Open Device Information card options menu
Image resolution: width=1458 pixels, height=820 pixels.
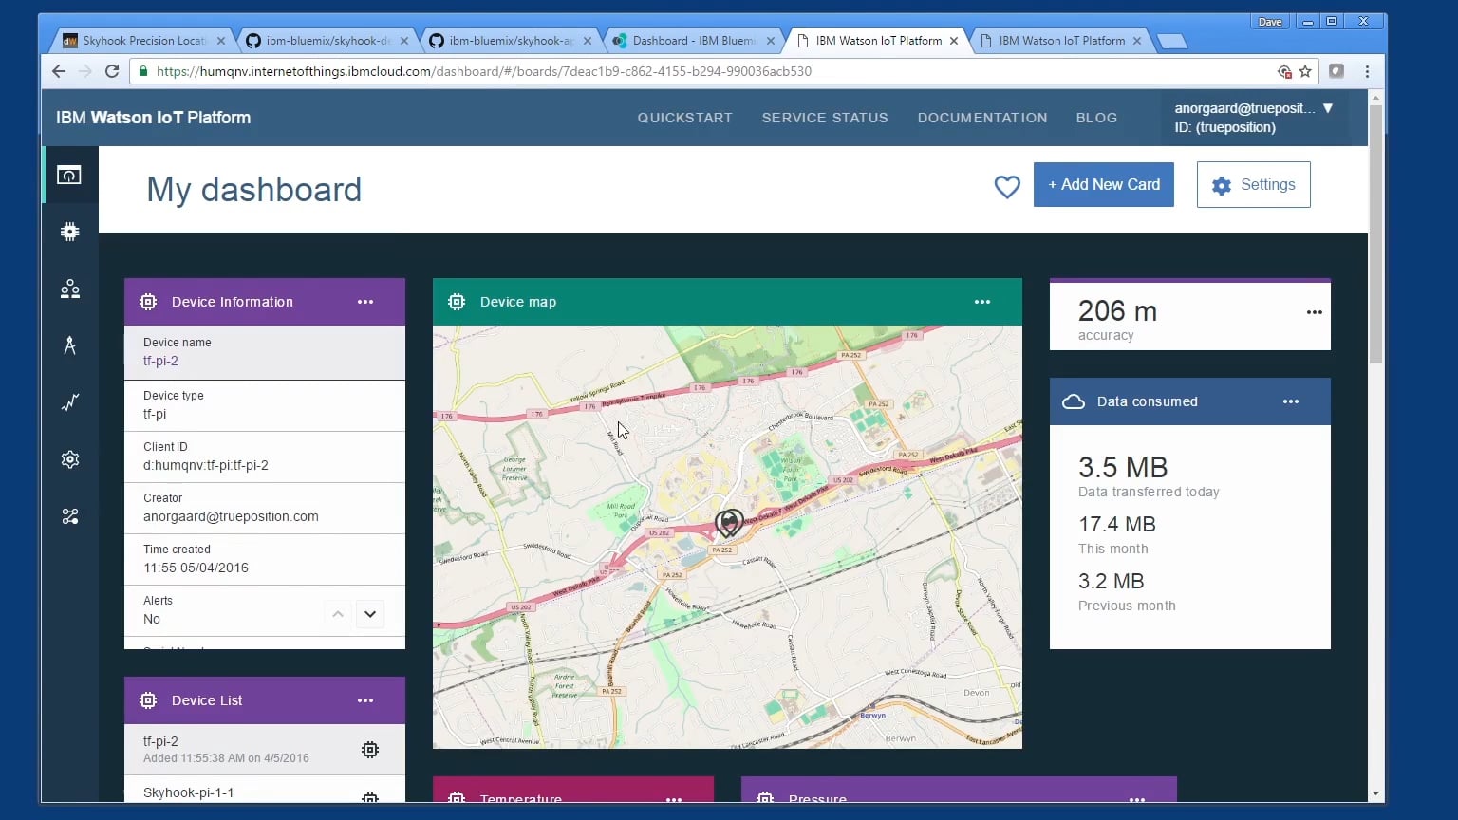click(x=365, y=302)
